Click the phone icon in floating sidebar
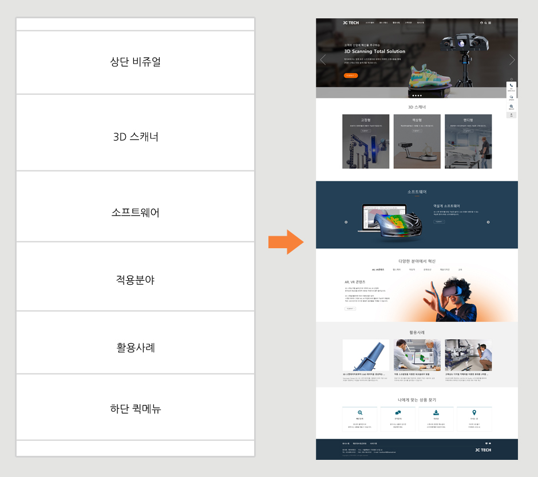 point(511,86)
